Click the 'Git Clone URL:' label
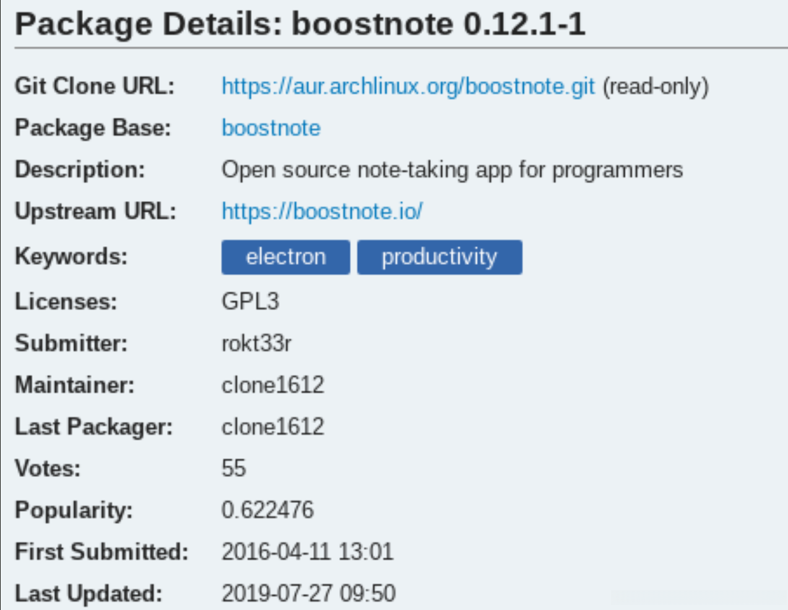Viewport: 788px width, 610px height. [x=95, y=86]
